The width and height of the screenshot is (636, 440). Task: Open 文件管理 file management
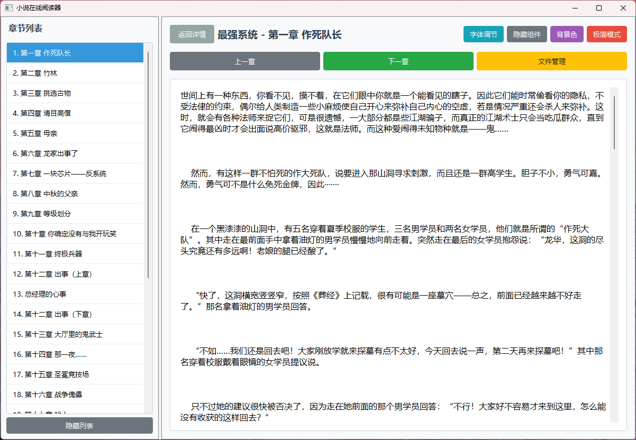click(551, 61)
